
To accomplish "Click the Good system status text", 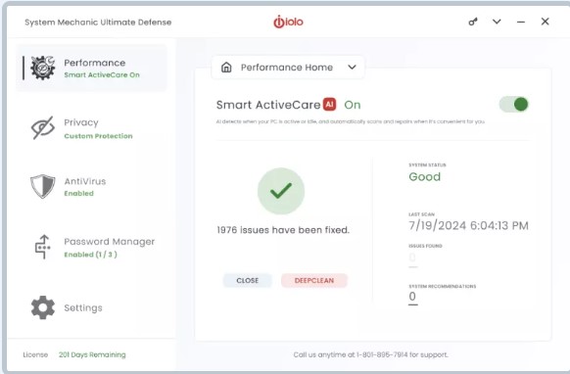I will pos(425,176).
